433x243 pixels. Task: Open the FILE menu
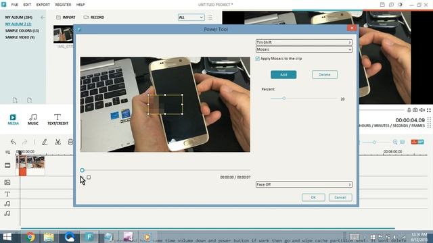tap(15, 5)
